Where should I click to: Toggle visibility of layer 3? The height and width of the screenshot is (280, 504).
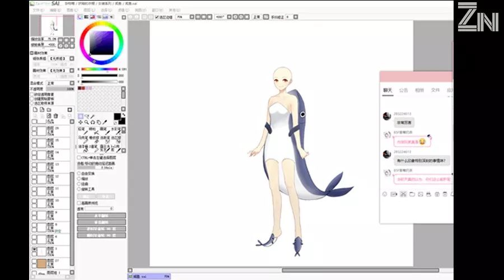34,249
